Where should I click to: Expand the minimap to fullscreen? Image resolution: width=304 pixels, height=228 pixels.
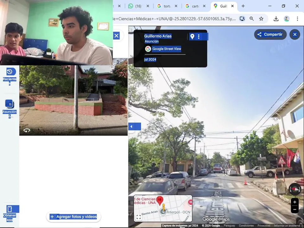[x=139, y=217]
